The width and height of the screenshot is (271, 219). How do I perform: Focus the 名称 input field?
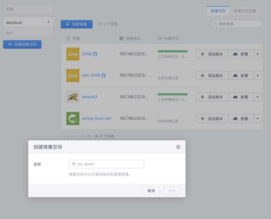click(x=106, y=164)
